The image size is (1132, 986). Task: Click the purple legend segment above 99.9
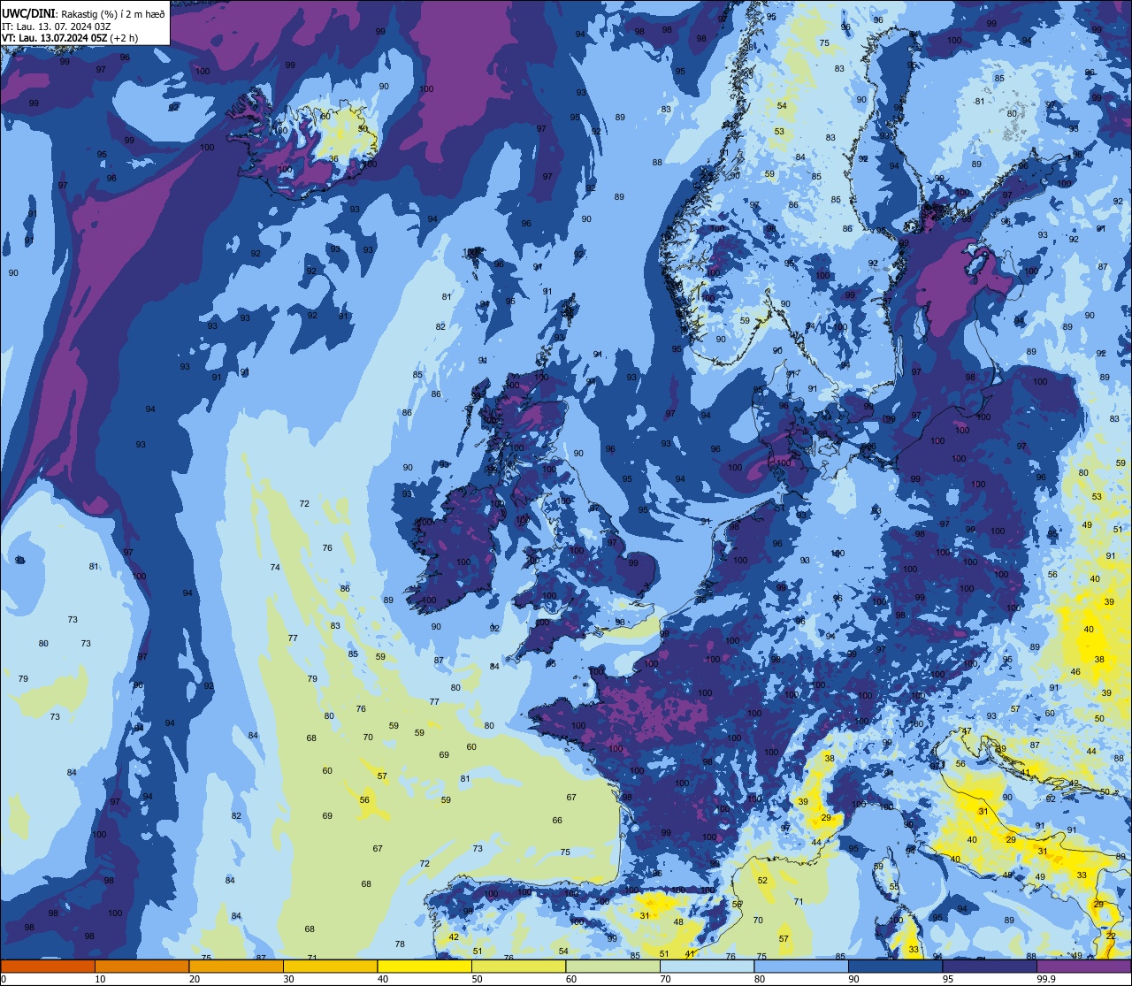(1083, 966)
